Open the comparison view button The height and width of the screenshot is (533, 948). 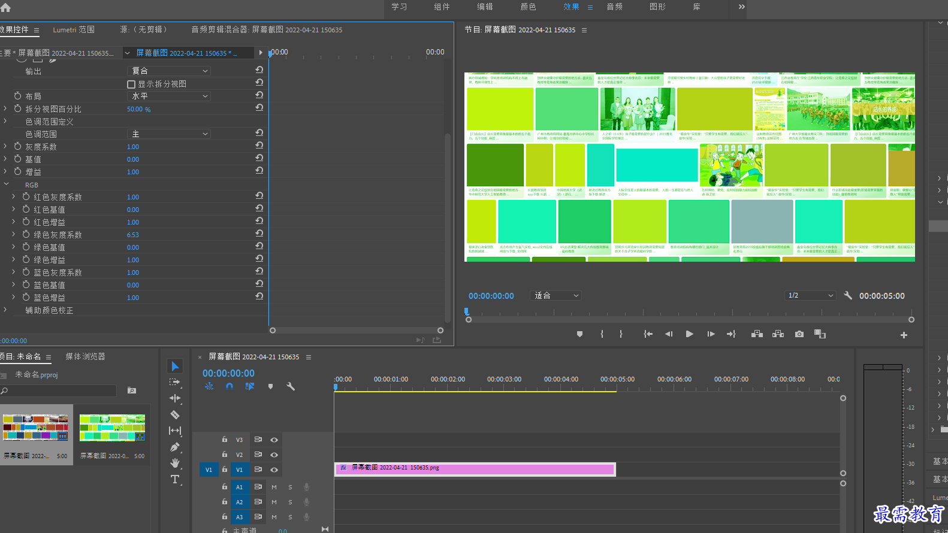click(820, 334)
